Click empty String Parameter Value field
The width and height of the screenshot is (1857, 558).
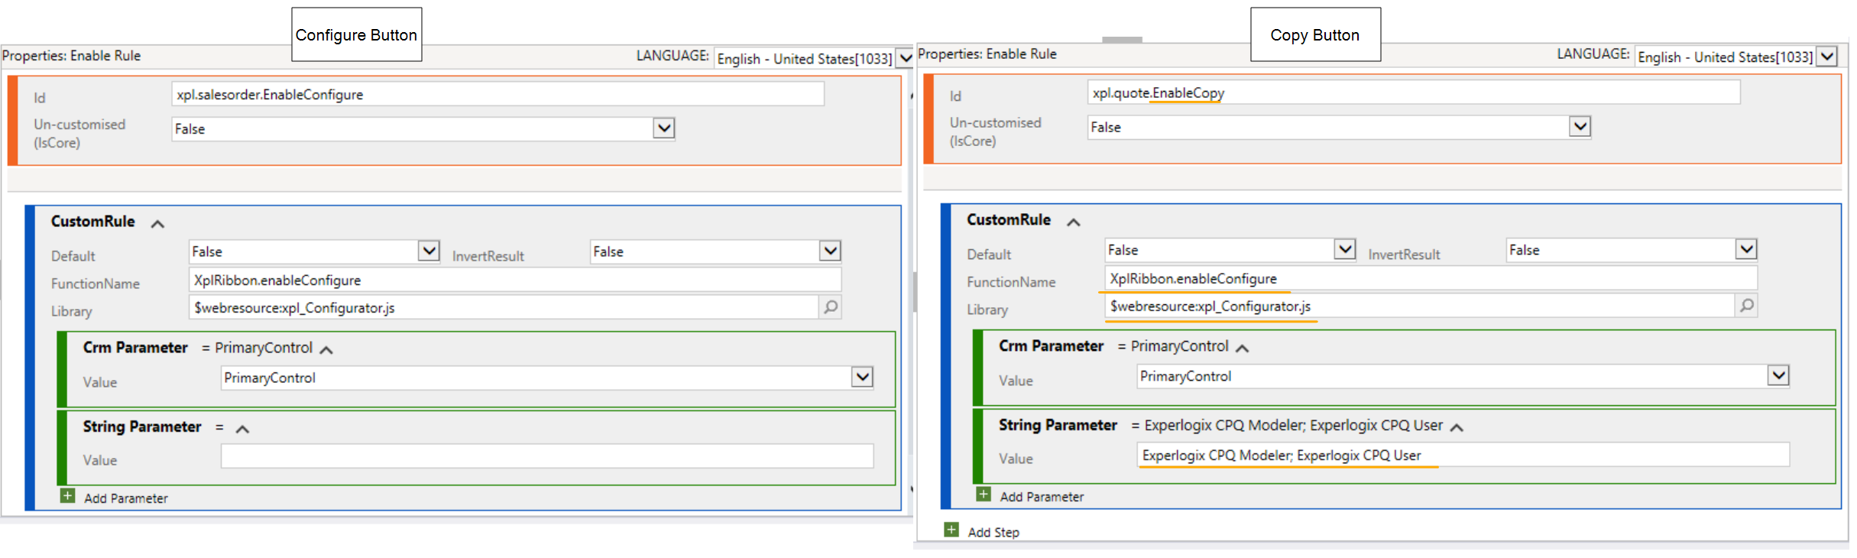547,456
